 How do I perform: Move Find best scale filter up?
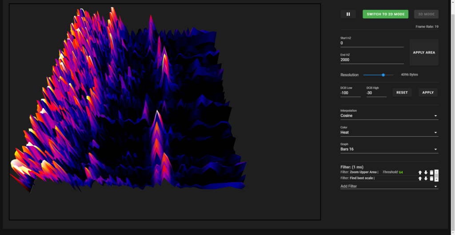[420, 178]
